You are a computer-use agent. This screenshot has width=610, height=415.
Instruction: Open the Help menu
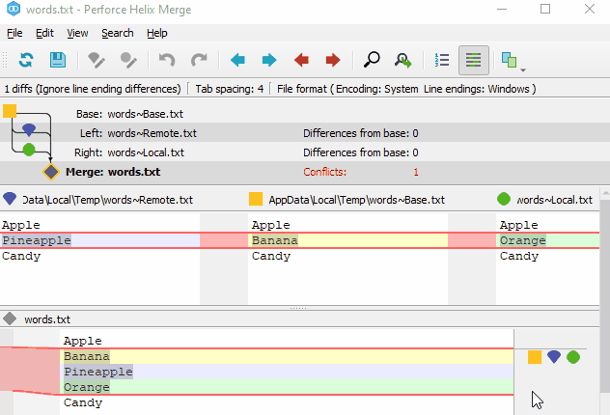pyautogui.click(x=157, y=34)
